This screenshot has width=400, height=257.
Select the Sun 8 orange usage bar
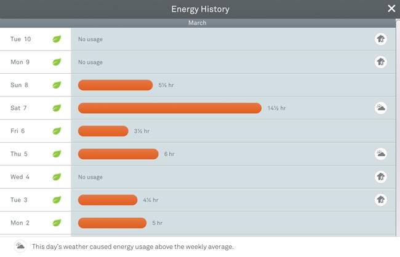[115, 85]
